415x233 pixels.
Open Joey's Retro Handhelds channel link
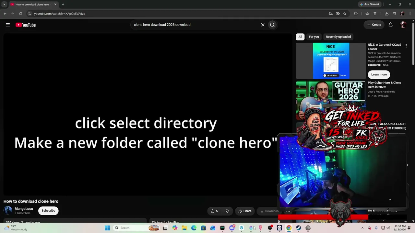pos(381,92)
